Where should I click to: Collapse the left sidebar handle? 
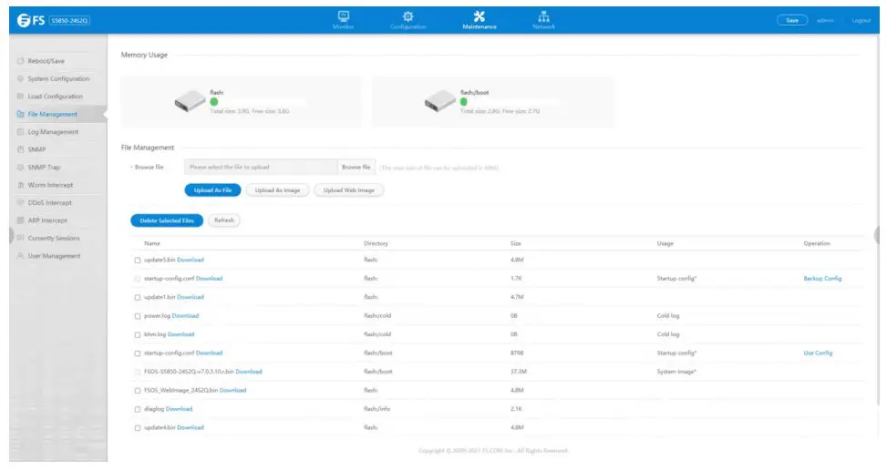[x=11, y=235]
